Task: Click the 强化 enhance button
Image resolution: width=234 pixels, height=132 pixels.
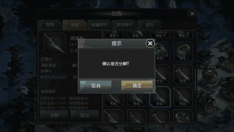Action: tap(85, 115)
